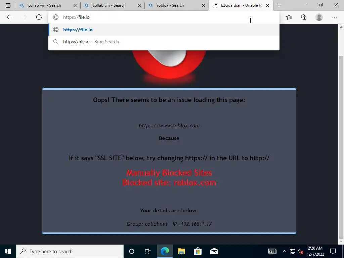
Task: Click the Group: collabnet IP details text
Action: 169,224
